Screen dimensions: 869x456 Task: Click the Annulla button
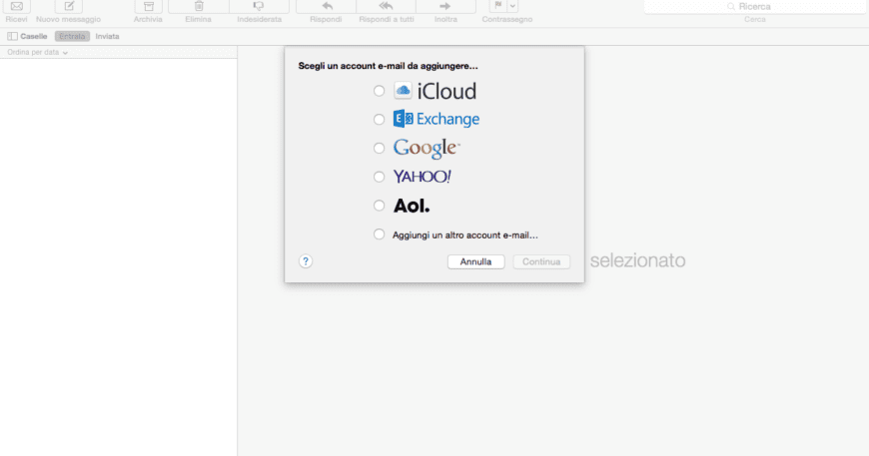pos(476,261)
